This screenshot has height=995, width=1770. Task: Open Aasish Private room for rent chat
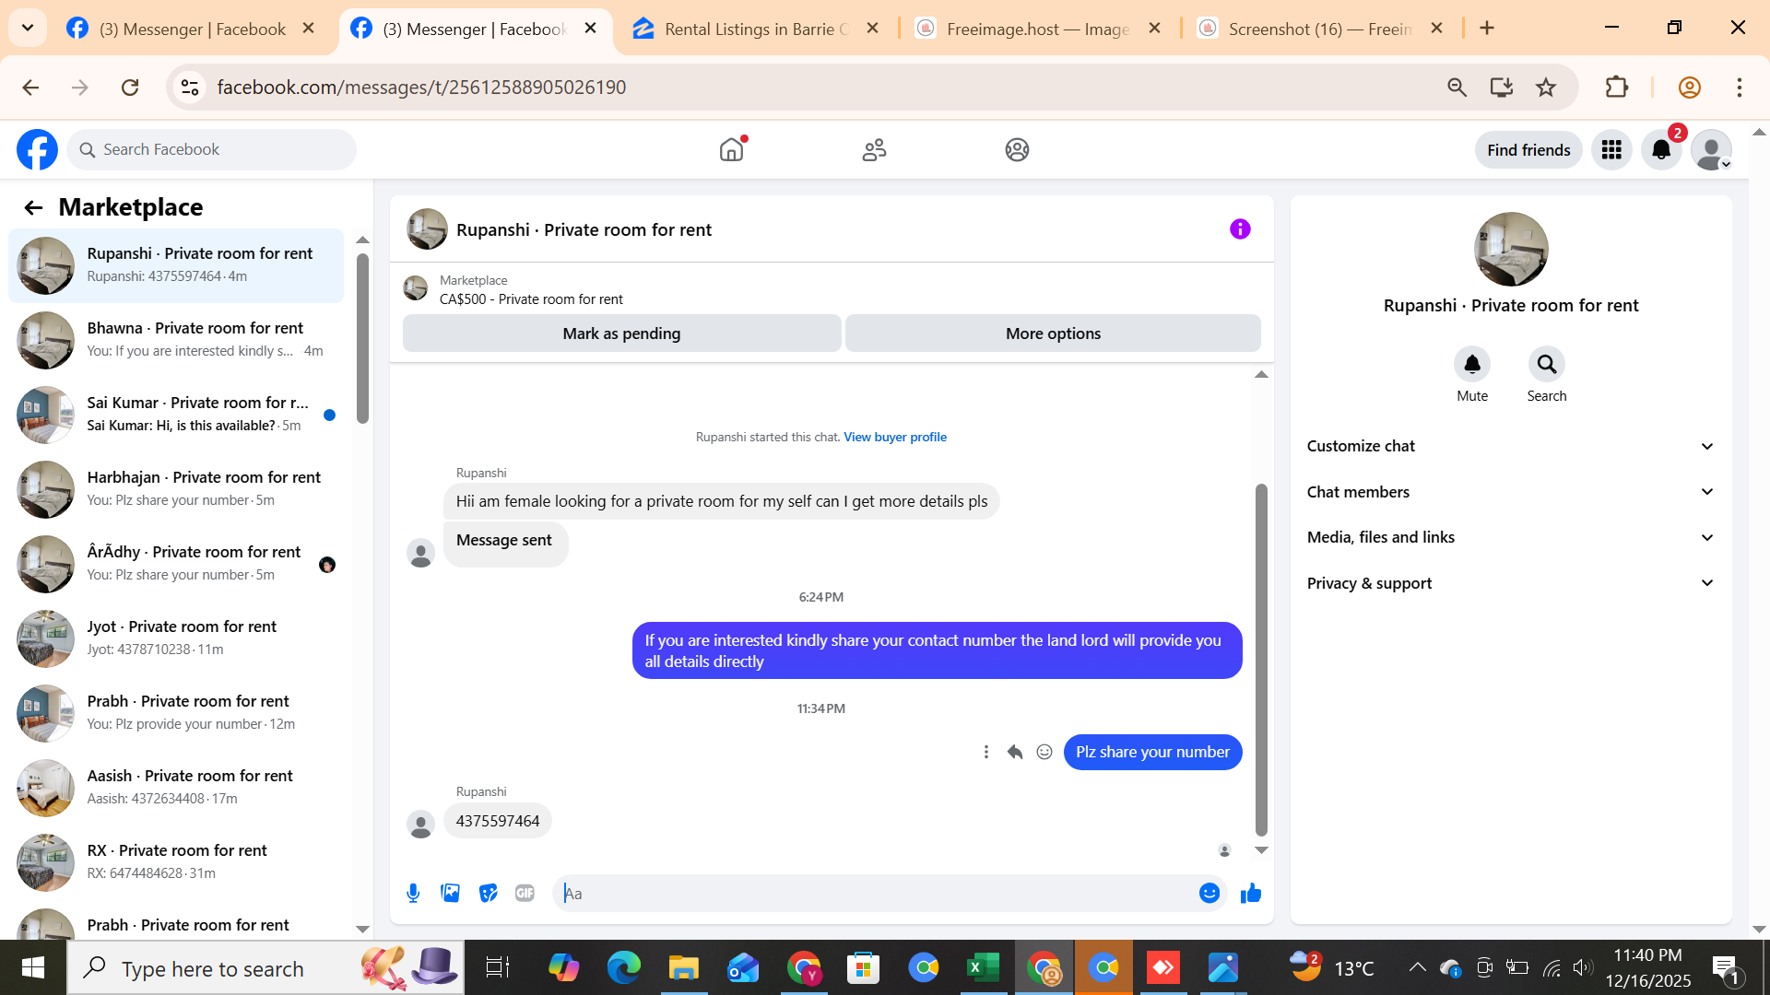pyautogui.click(x=176, y=788)
